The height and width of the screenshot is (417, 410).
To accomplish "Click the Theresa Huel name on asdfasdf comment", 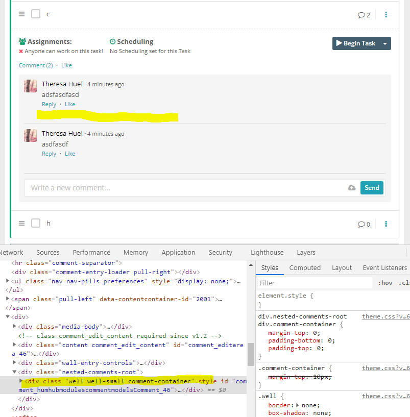I will (x=62, y=134).
